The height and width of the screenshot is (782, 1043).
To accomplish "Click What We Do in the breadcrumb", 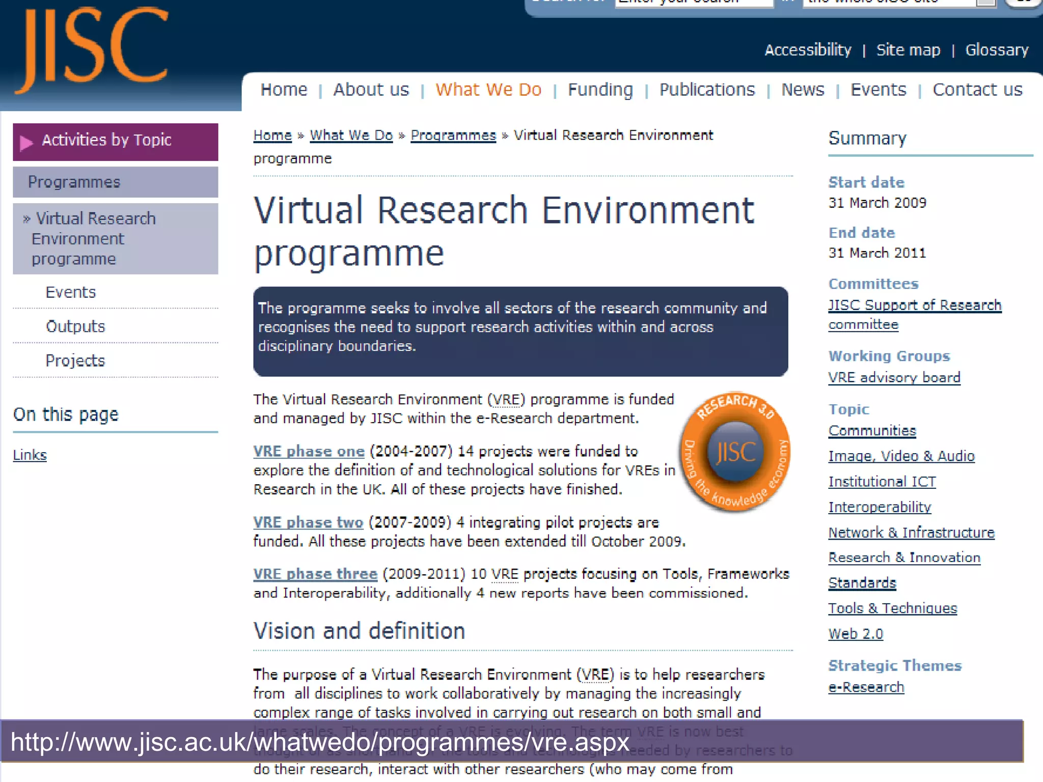I will (x=351, y=135).
